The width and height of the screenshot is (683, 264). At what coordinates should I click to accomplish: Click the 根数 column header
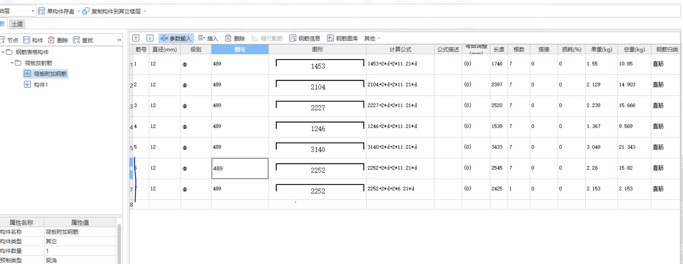click(519, 49)
